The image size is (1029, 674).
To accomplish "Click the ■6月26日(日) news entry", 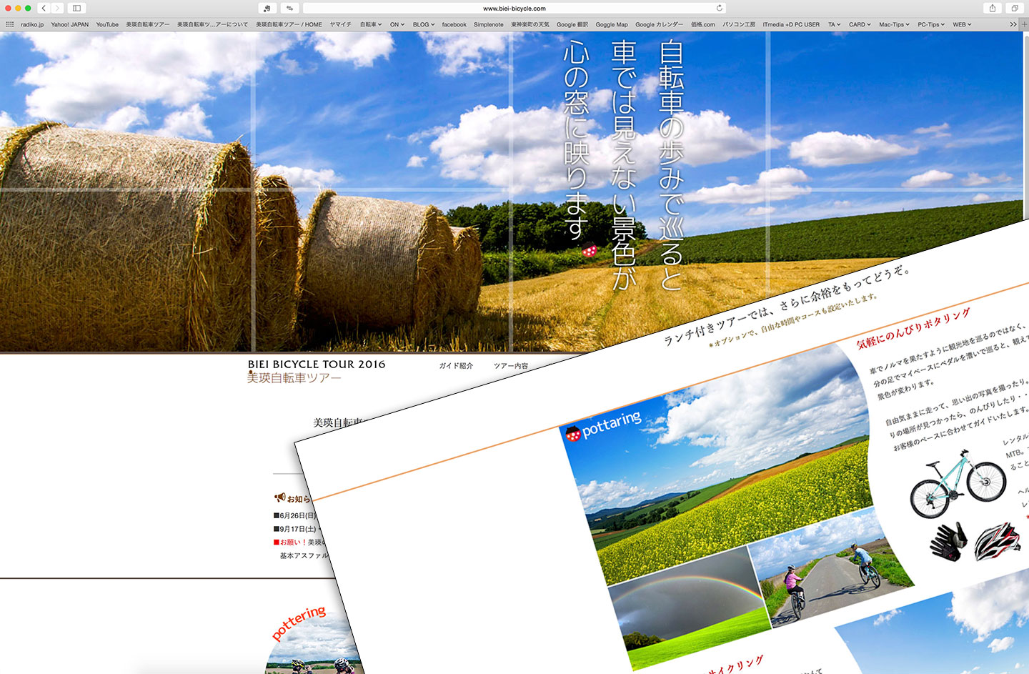I will click(294, 515).
